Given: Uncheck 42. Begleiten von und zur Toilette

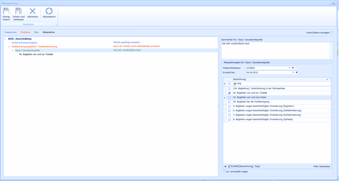Looking at the screenshot, I should 229,93.
